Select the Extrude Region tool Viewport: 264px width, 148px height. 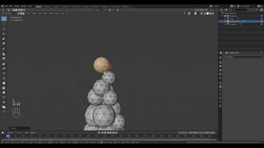pos(4,59)
